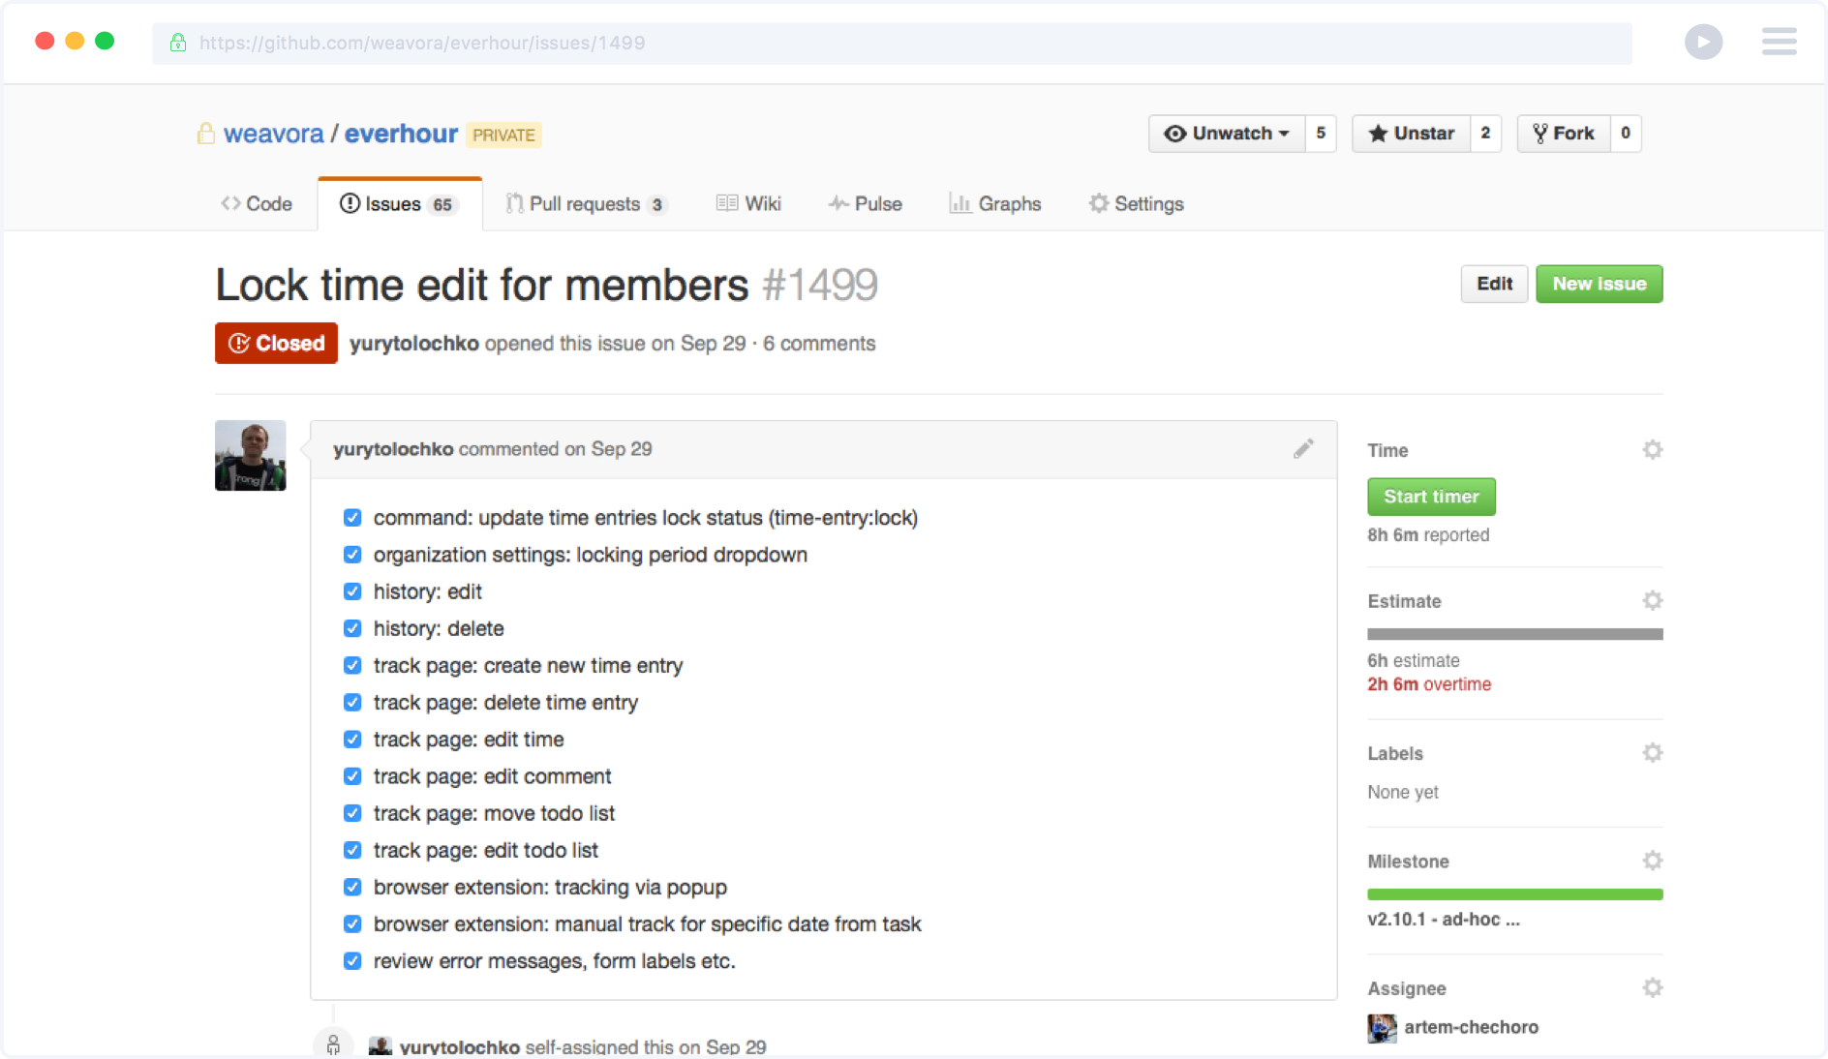Uncheck the 'history: delete' checkbox
The width and height of the screenshot is (1828, 1059).
pos(352,628)
